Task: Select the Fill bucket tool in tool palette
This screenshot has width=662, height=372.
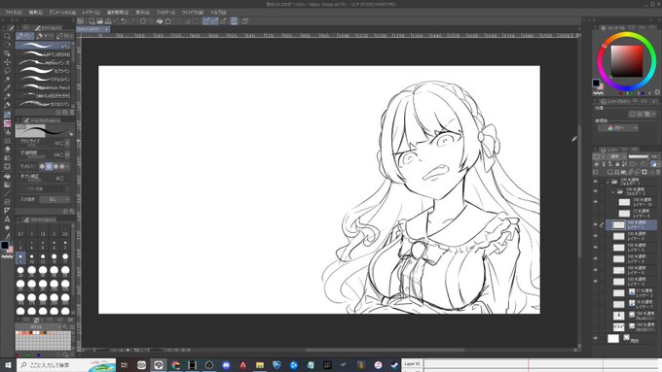Action: [7, 176]
